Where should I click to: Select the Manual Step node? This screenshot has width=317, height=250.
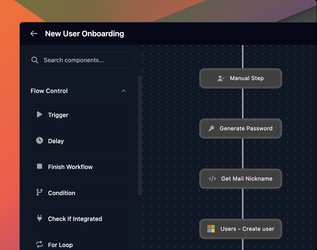click(x=246, y=78)
